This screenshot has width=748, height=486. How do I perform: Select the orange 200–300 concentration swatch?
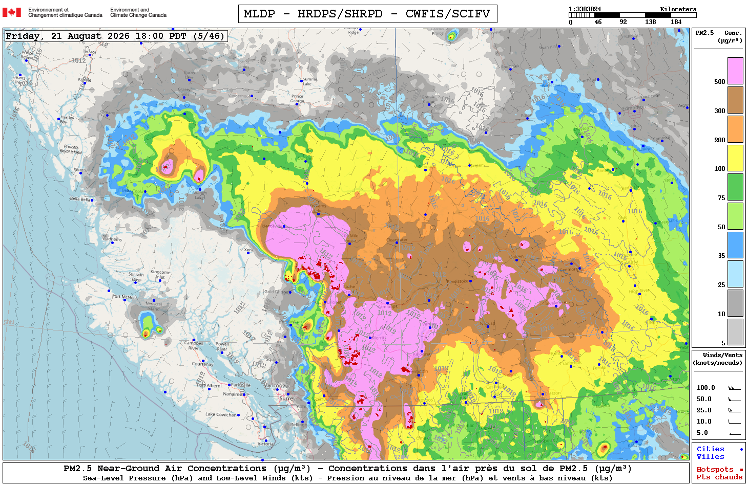(735, 129)
